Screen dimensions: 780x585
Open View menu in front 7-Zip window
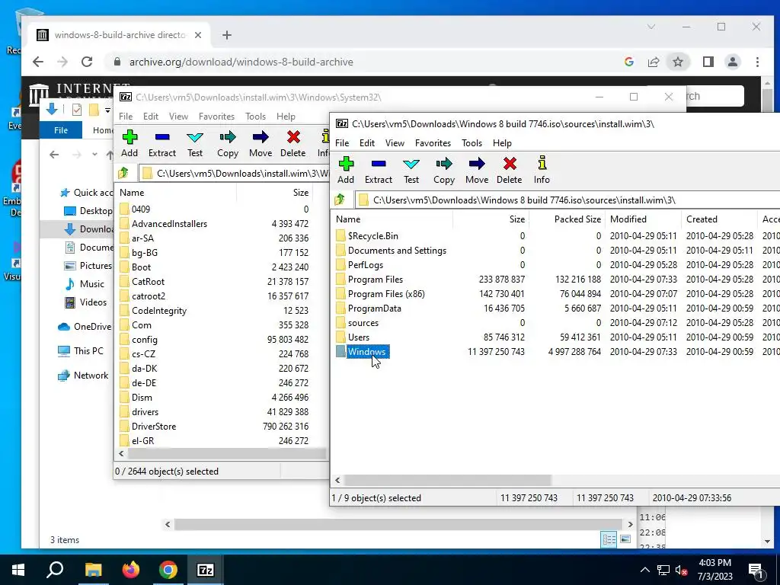pyautogui.click(x=395, y=142)
